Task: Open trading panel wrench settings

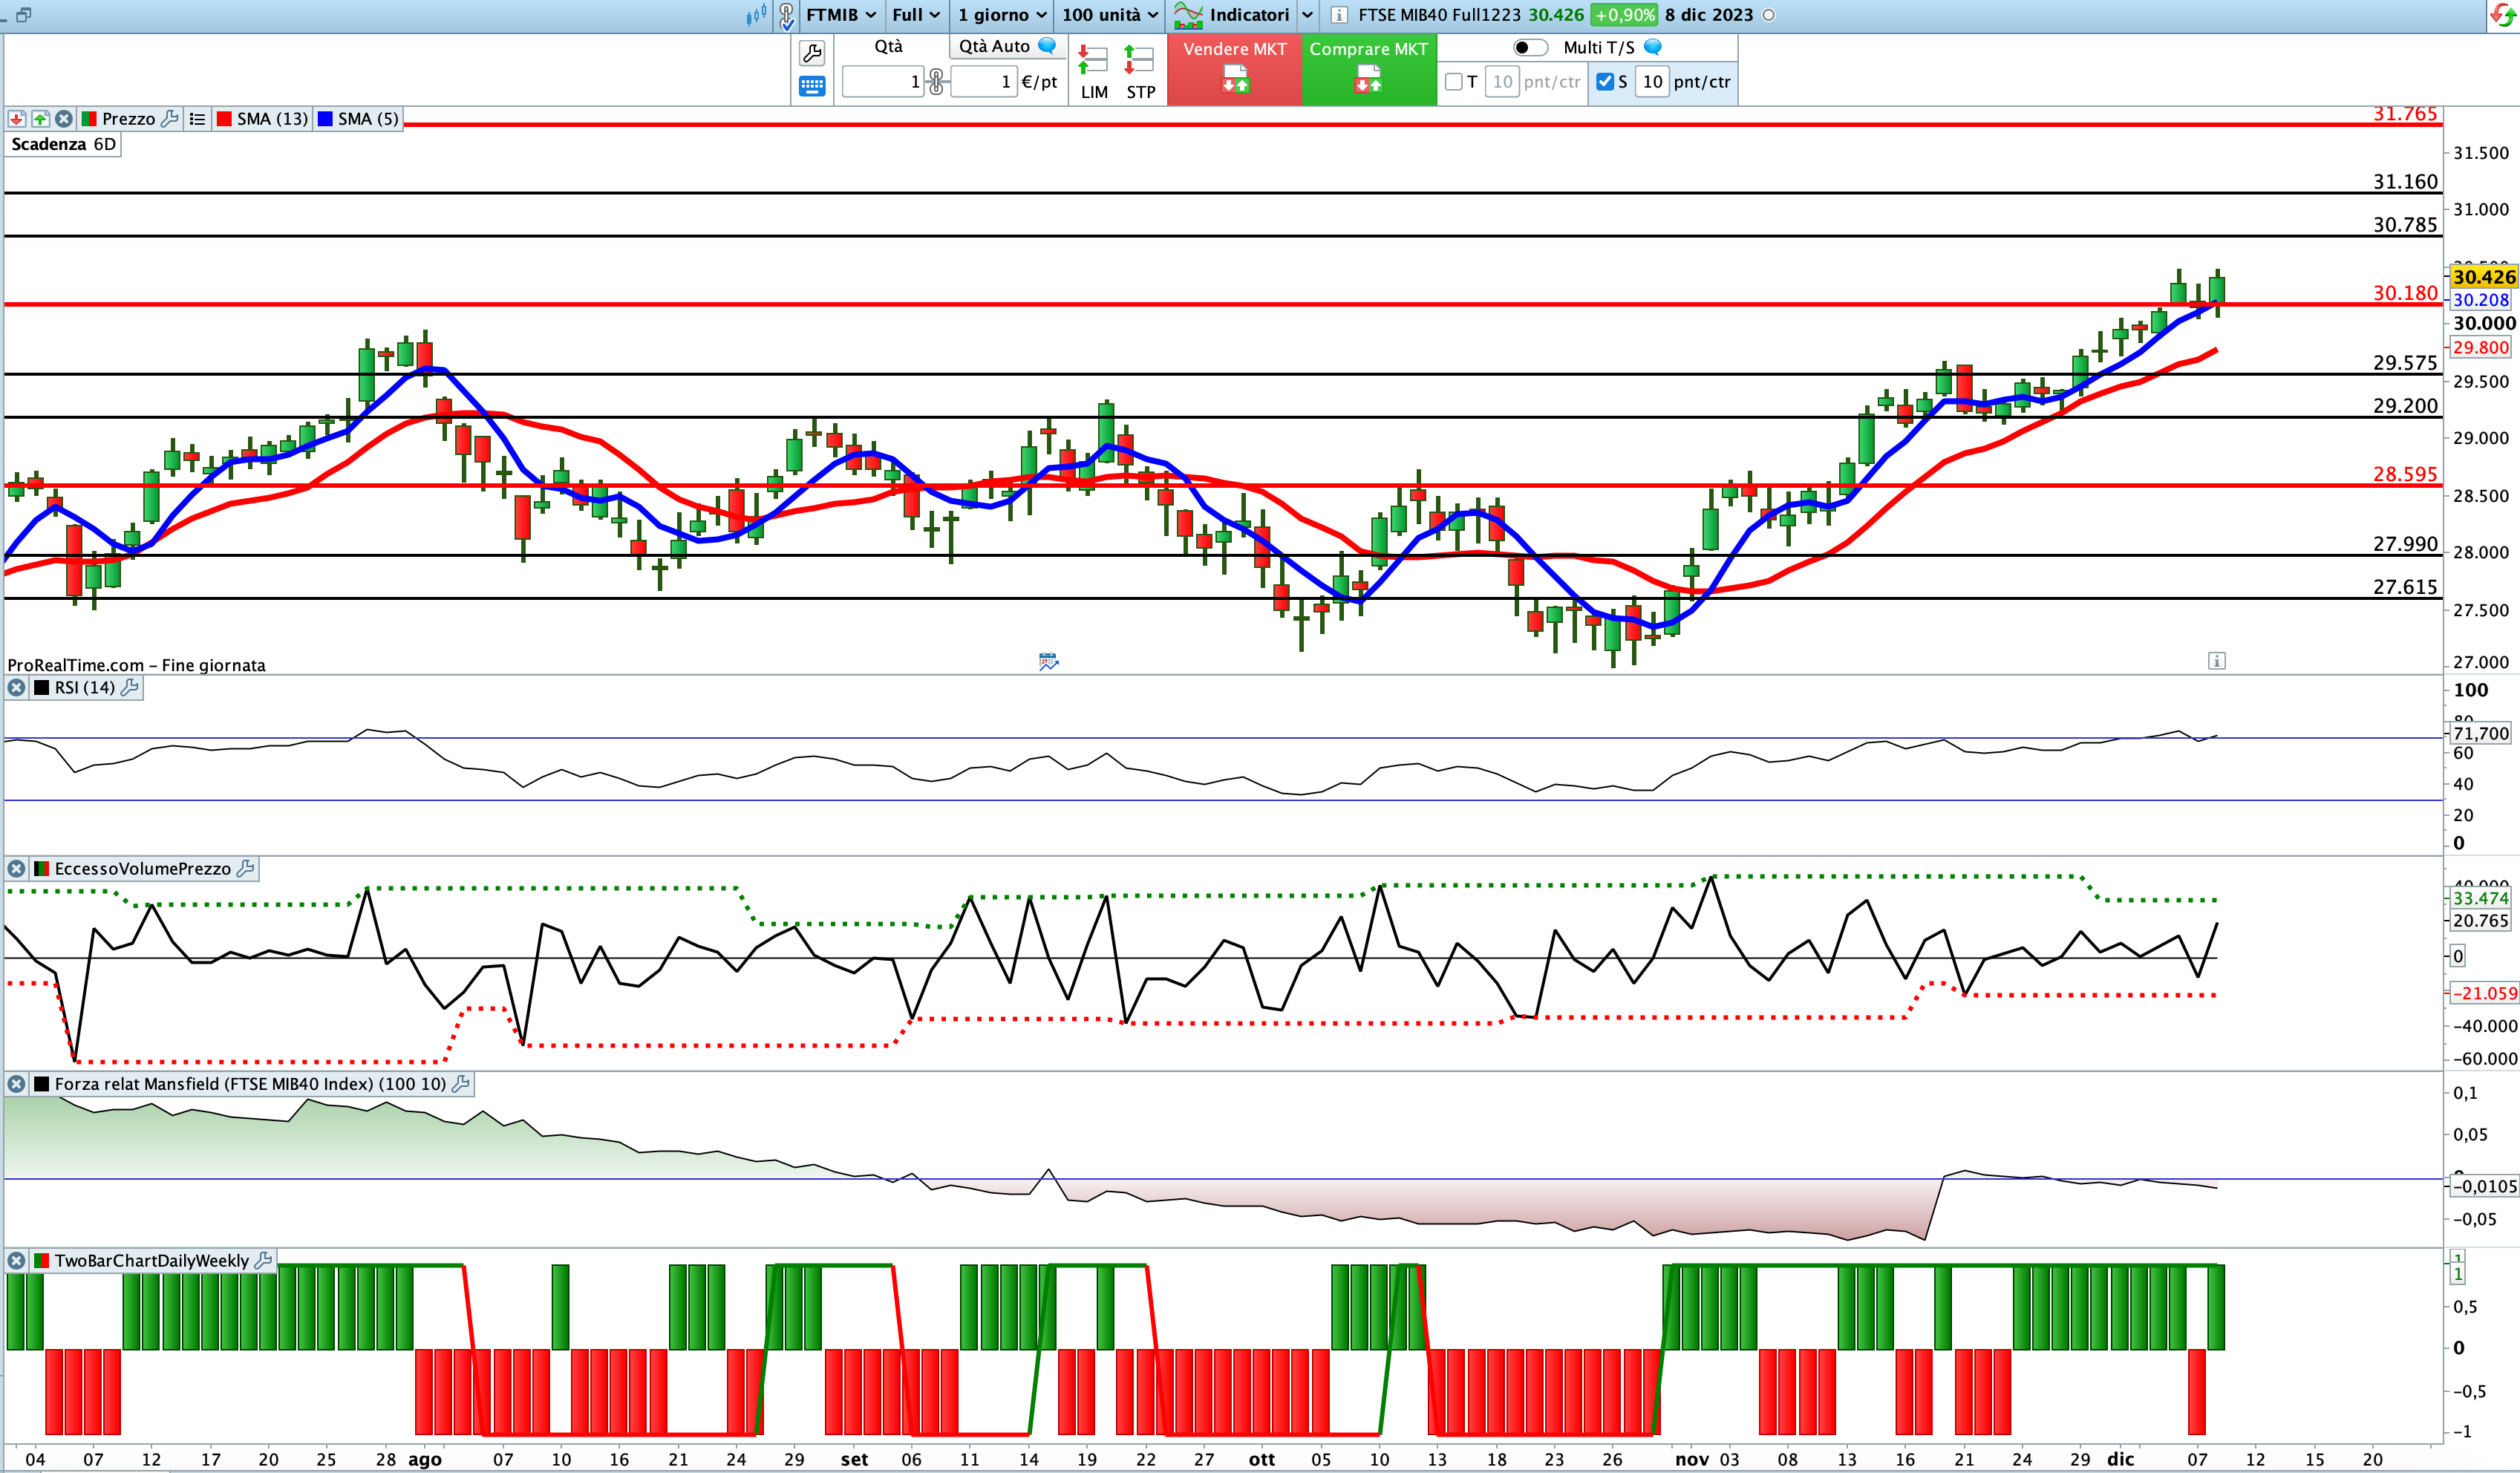Action: point(812,53)
